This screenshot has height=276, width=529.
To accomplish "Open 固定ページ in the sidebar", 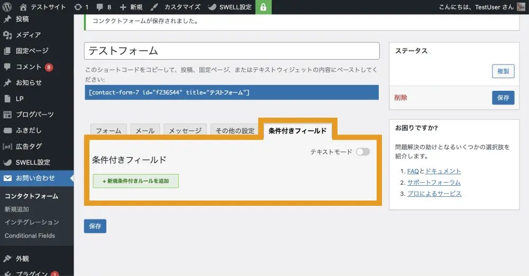I will (x=32, y=51).
